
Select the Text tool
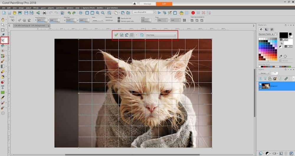[3, 87]
